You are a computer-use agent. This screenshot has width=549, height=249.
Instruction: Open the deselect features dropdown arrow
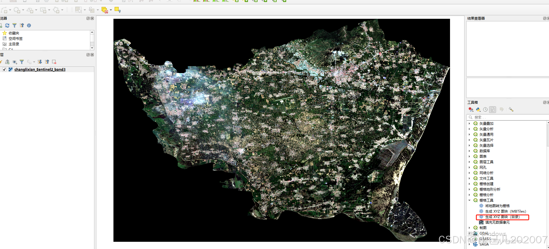(111, 10)
